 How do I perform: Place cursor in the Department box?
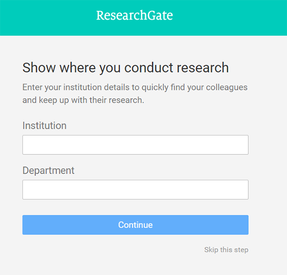click(x=135, y=190)
